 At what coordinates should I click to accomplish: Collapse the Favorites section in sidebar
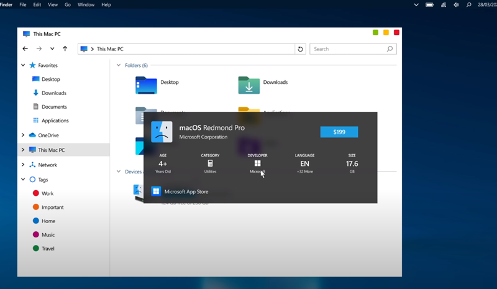click(23, 65)
